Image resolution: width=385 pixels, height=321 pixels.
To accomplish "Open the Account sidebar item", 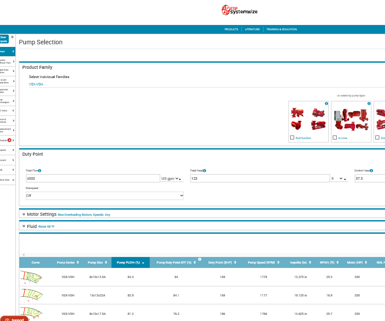I will coord(7,160).
